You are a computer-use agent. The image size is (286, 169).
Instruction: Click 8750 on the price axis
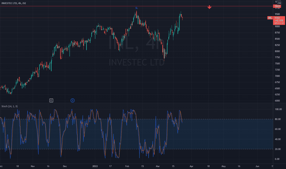pos(277,33)
